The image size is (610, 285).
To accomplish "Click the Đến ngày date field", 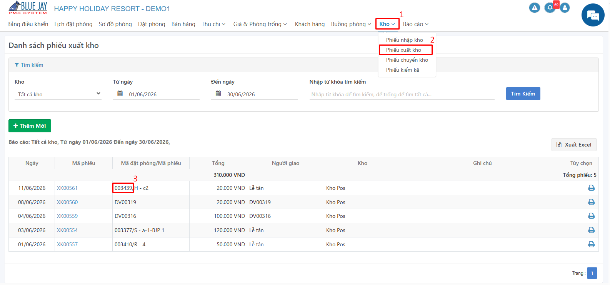I will 255,94.
